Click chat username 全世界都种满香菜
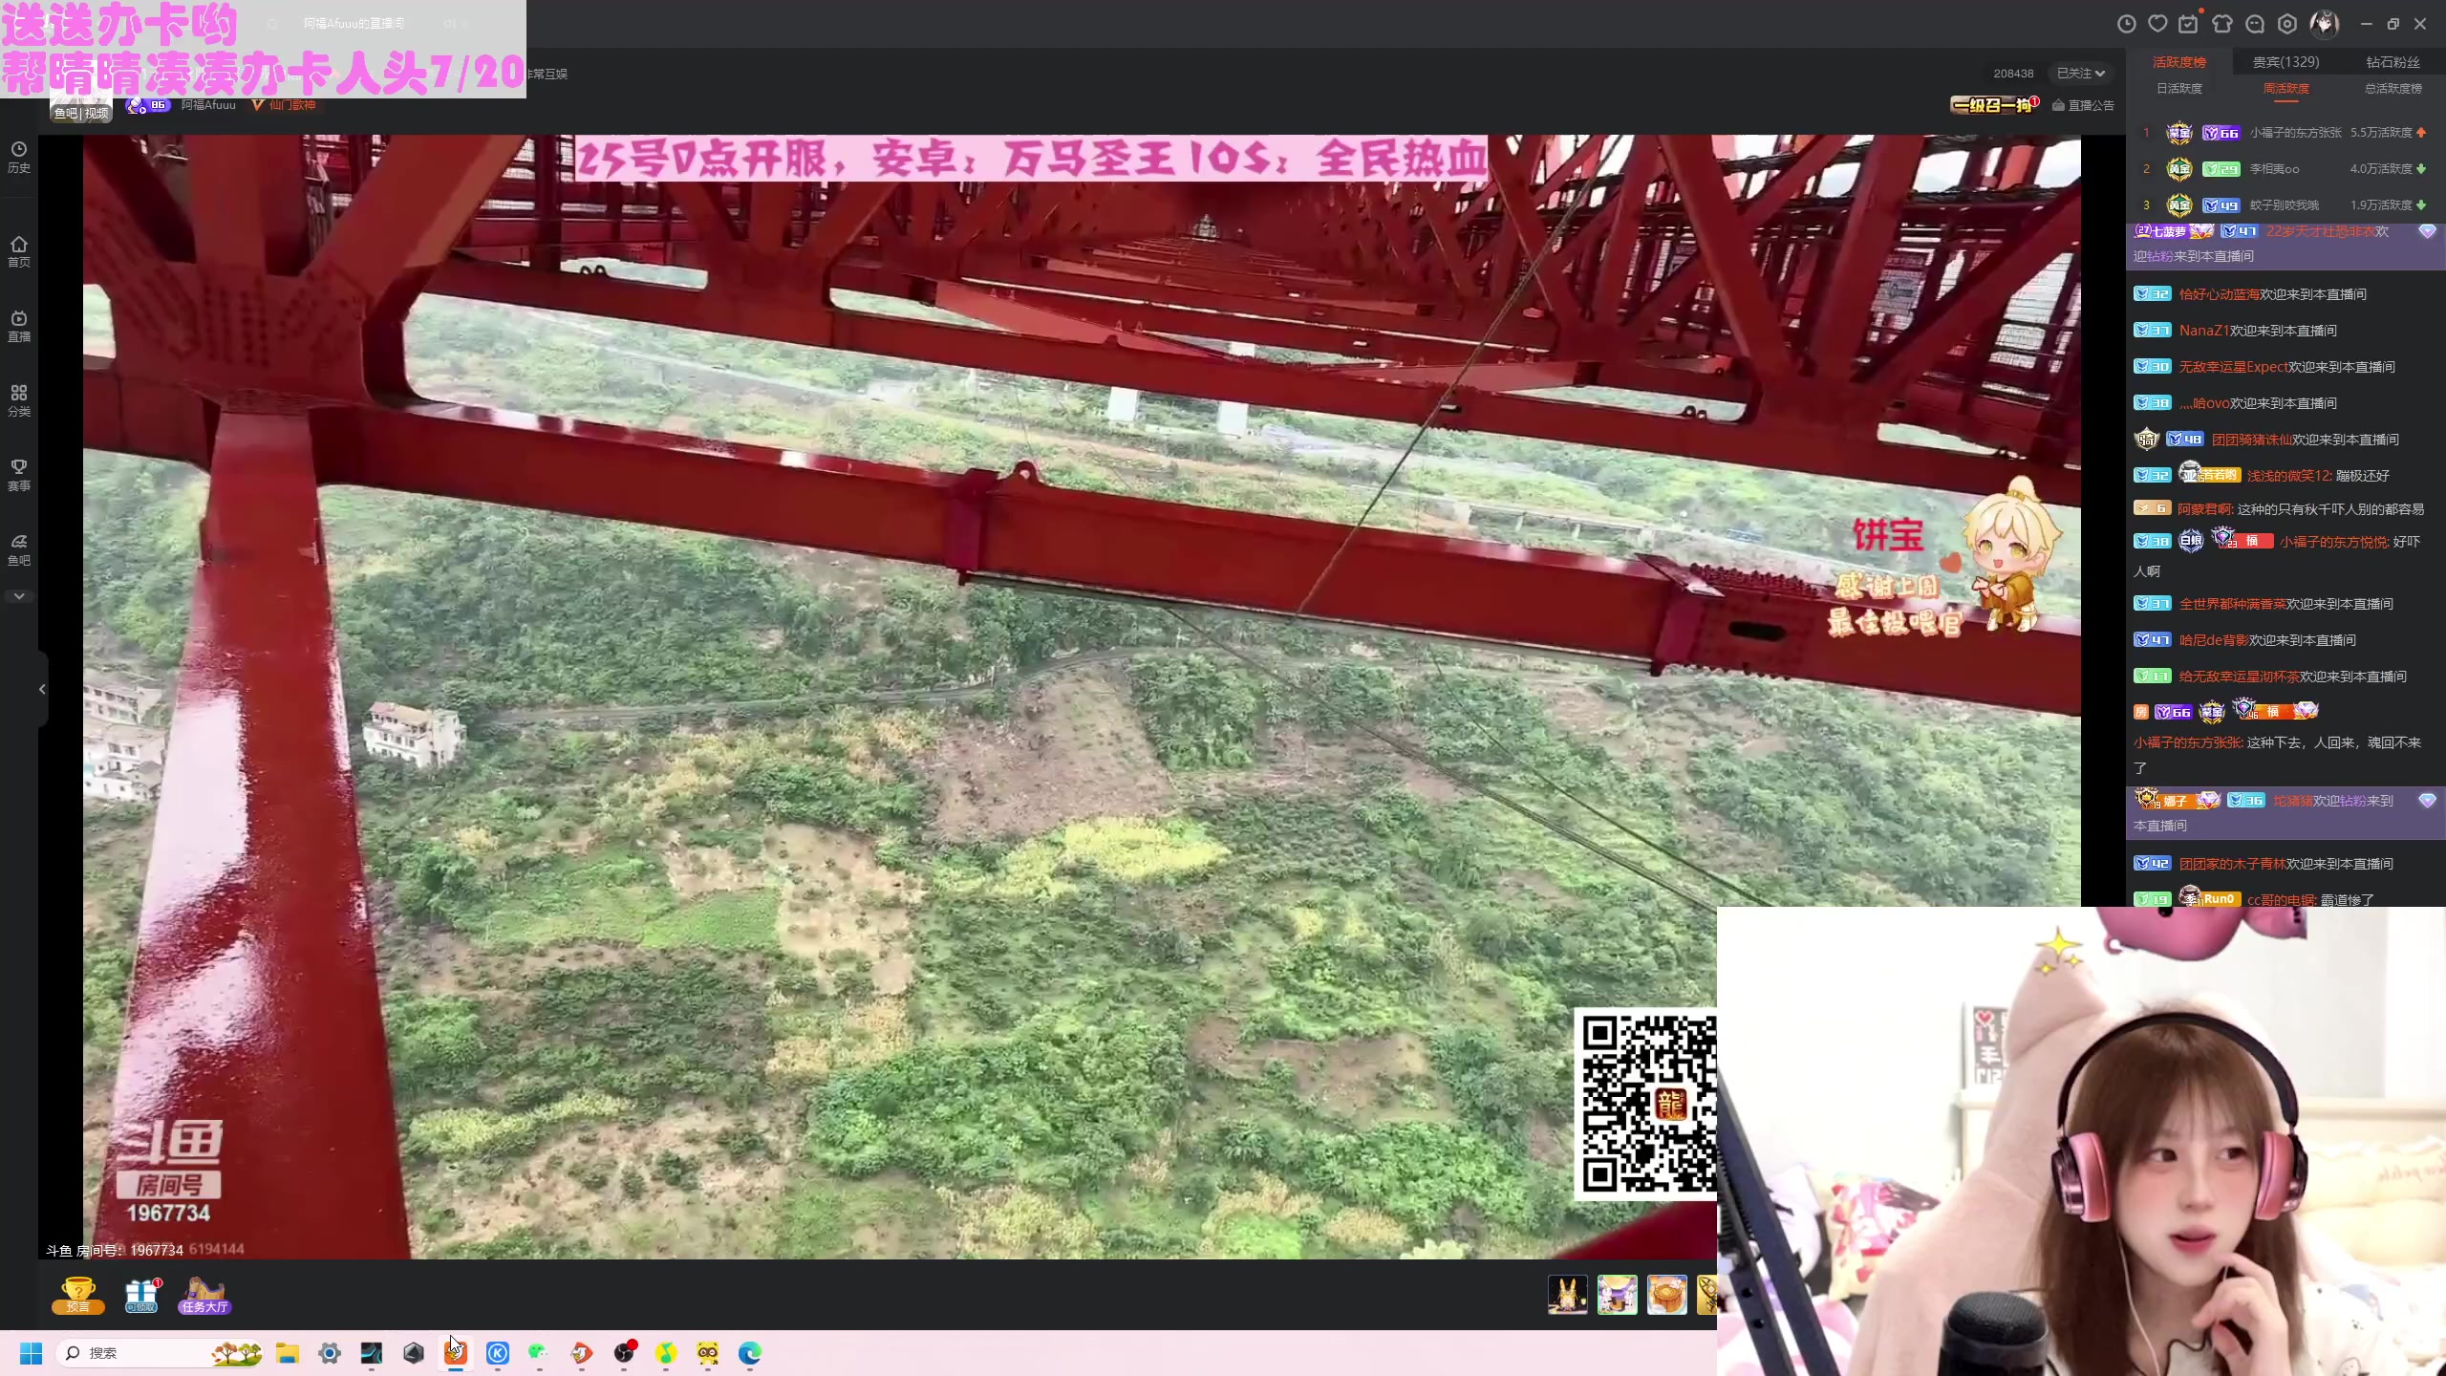 2232,604
